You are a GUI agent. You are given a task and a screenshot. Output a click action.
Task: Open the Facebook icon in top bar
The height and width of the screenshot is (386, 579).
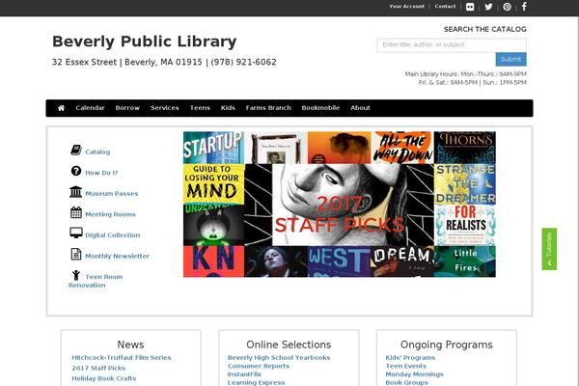524,7
